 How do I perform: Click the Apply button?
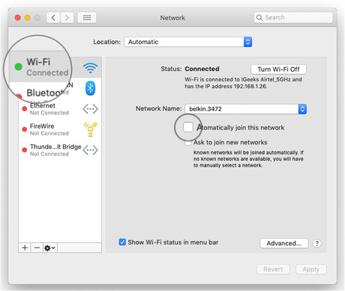pyautogui.click(x=311, y=269)
